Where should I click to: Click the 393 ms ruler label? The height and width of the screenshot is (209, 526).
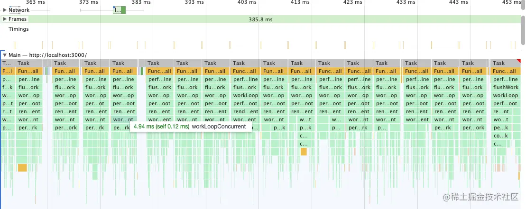click(x=194, y=2)
